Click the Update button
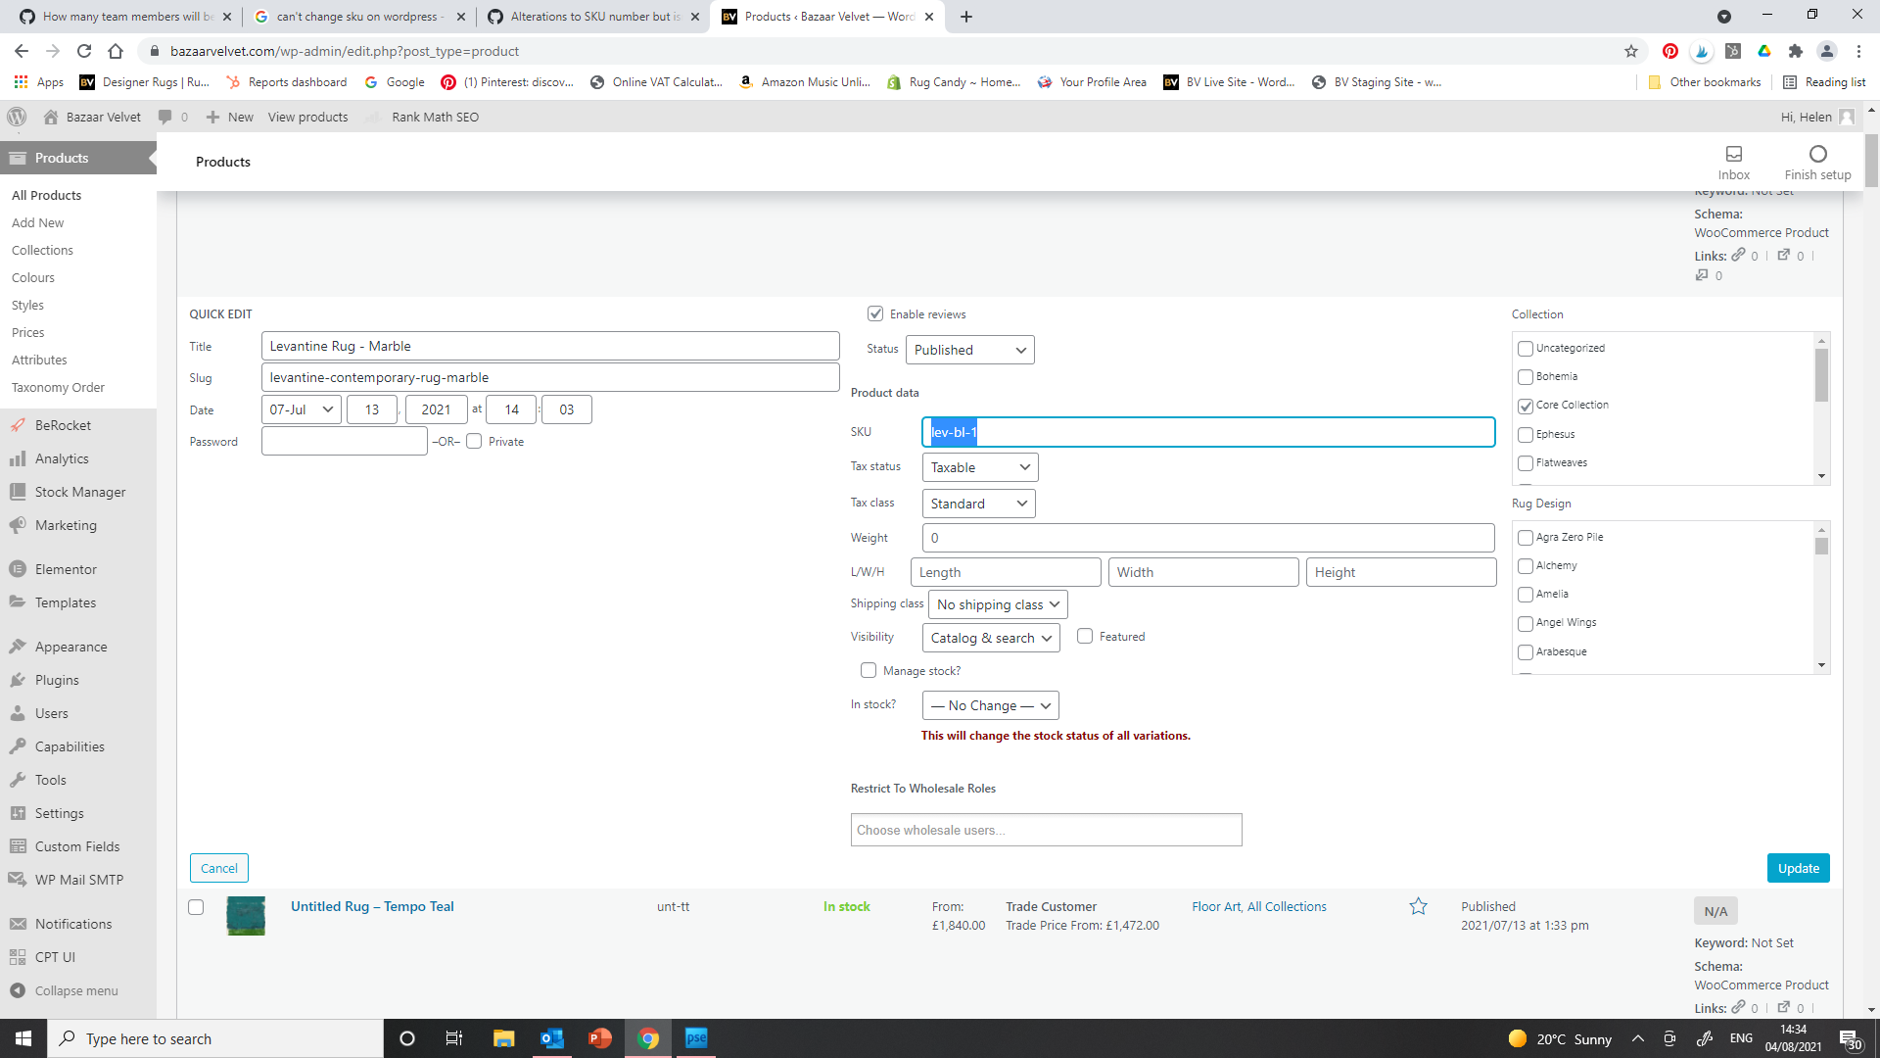1880x1058 pixels. pos(1798,868)
